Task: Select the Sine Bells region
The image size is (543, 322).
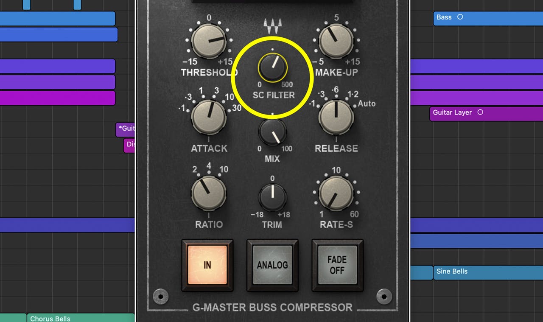Action: [488, 272]
